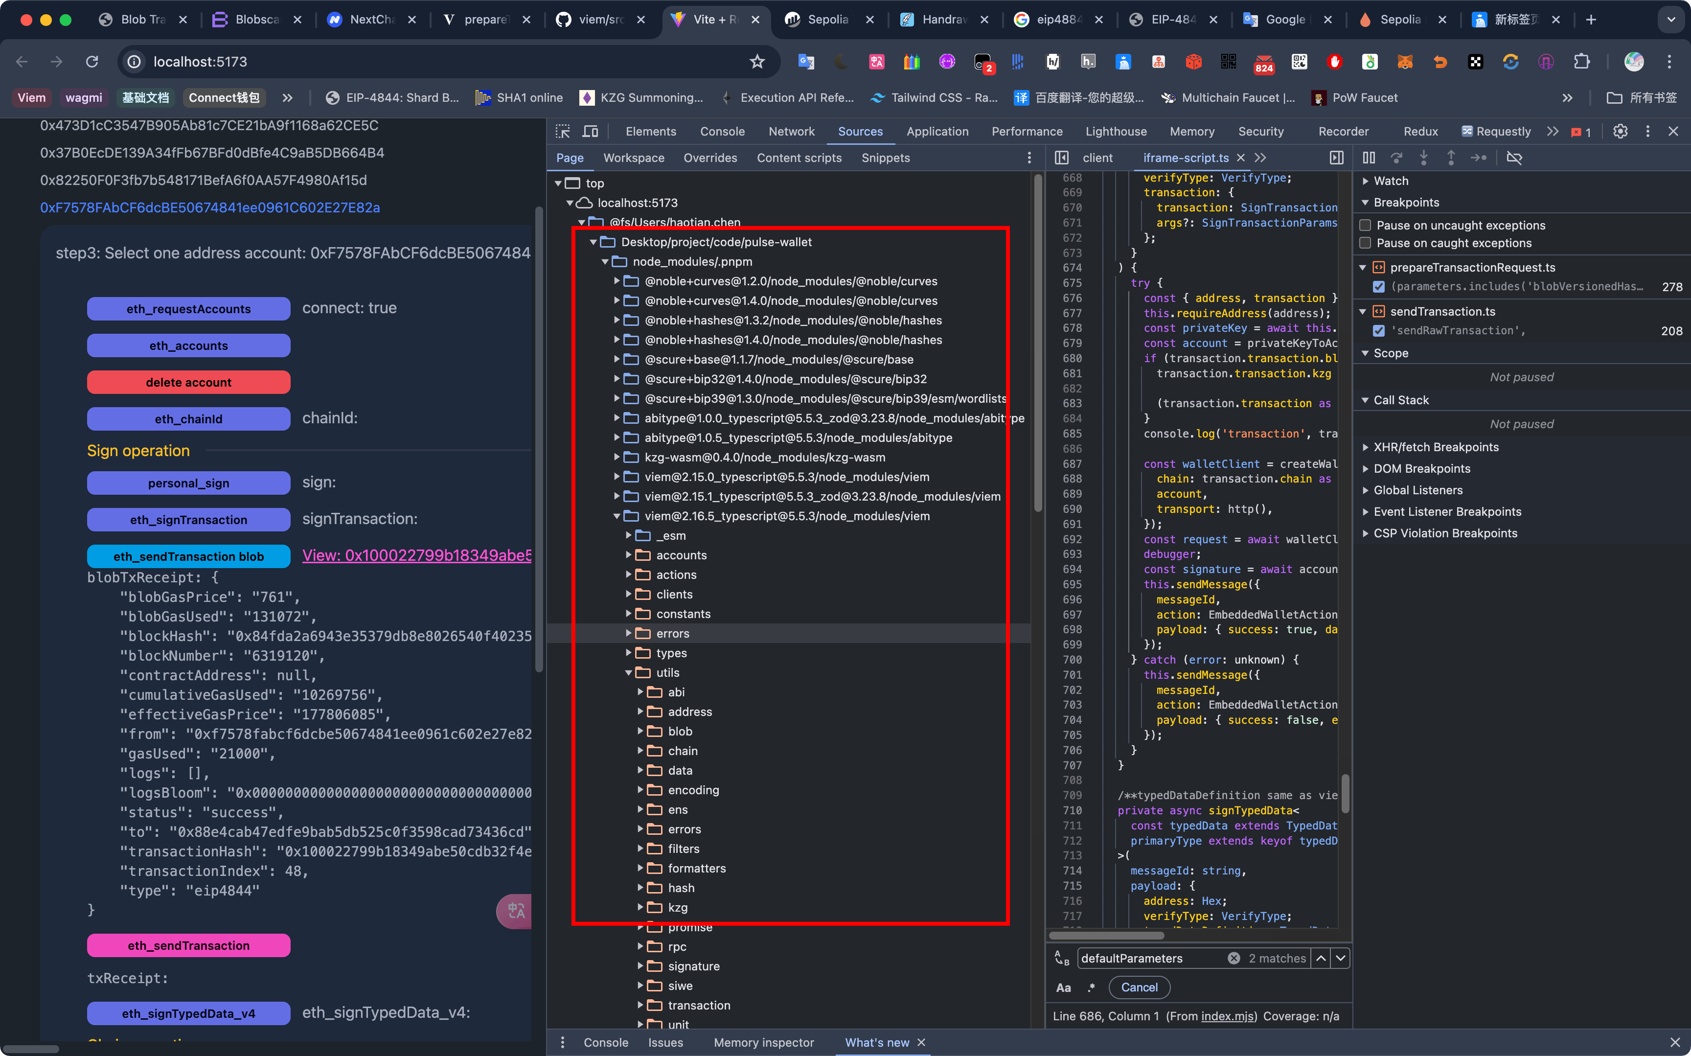The image size is (1691, 1056).
Task: Click the personal_sign button
Action: pyautogui.click(x=188, y=482)
